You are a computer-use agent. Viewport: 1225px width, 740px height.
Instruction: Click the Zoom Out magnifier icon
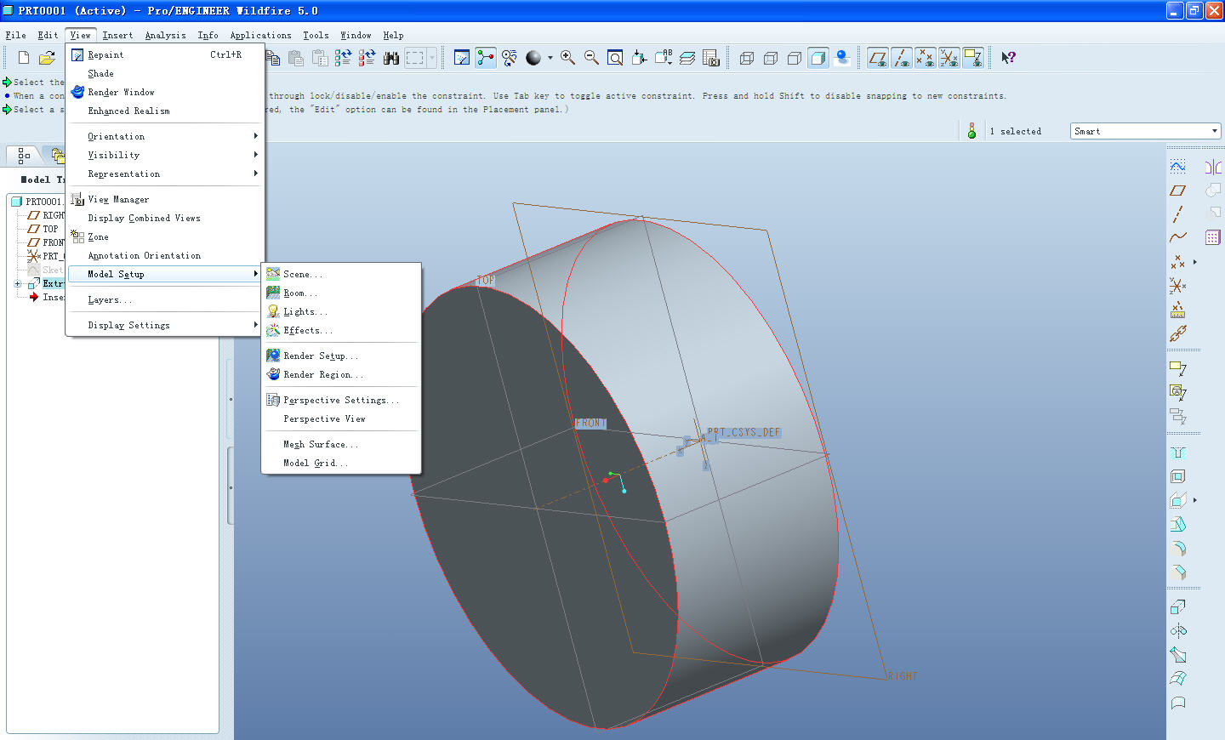[591, 58]
